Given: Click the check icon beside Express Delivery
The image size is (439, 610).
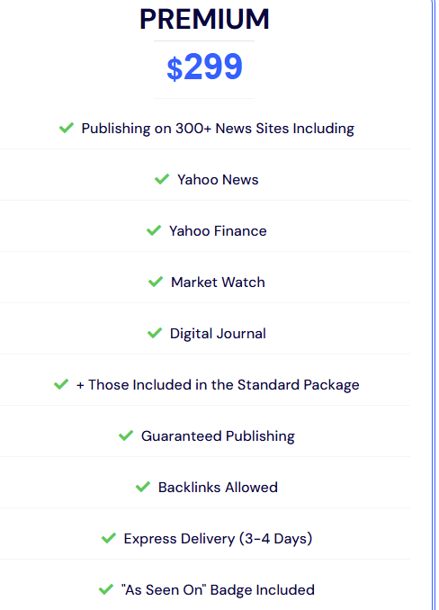Looking at the screenshot, I should point(109,538).
